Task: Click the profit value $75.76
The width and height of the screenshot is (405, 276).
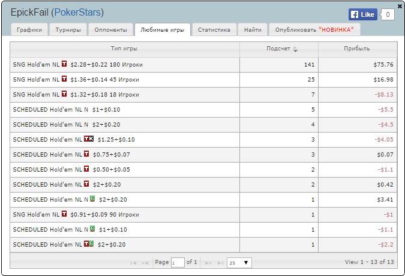Action: pyautogui.click(x=383, y=65)
